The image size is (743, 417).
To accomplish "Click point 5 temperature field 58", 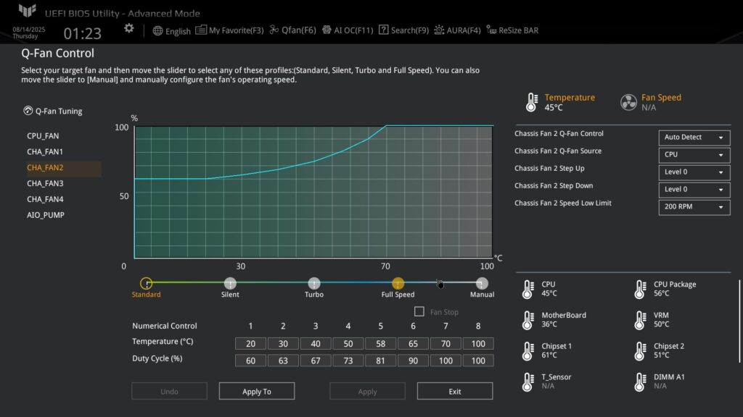I will pos(380,344).
